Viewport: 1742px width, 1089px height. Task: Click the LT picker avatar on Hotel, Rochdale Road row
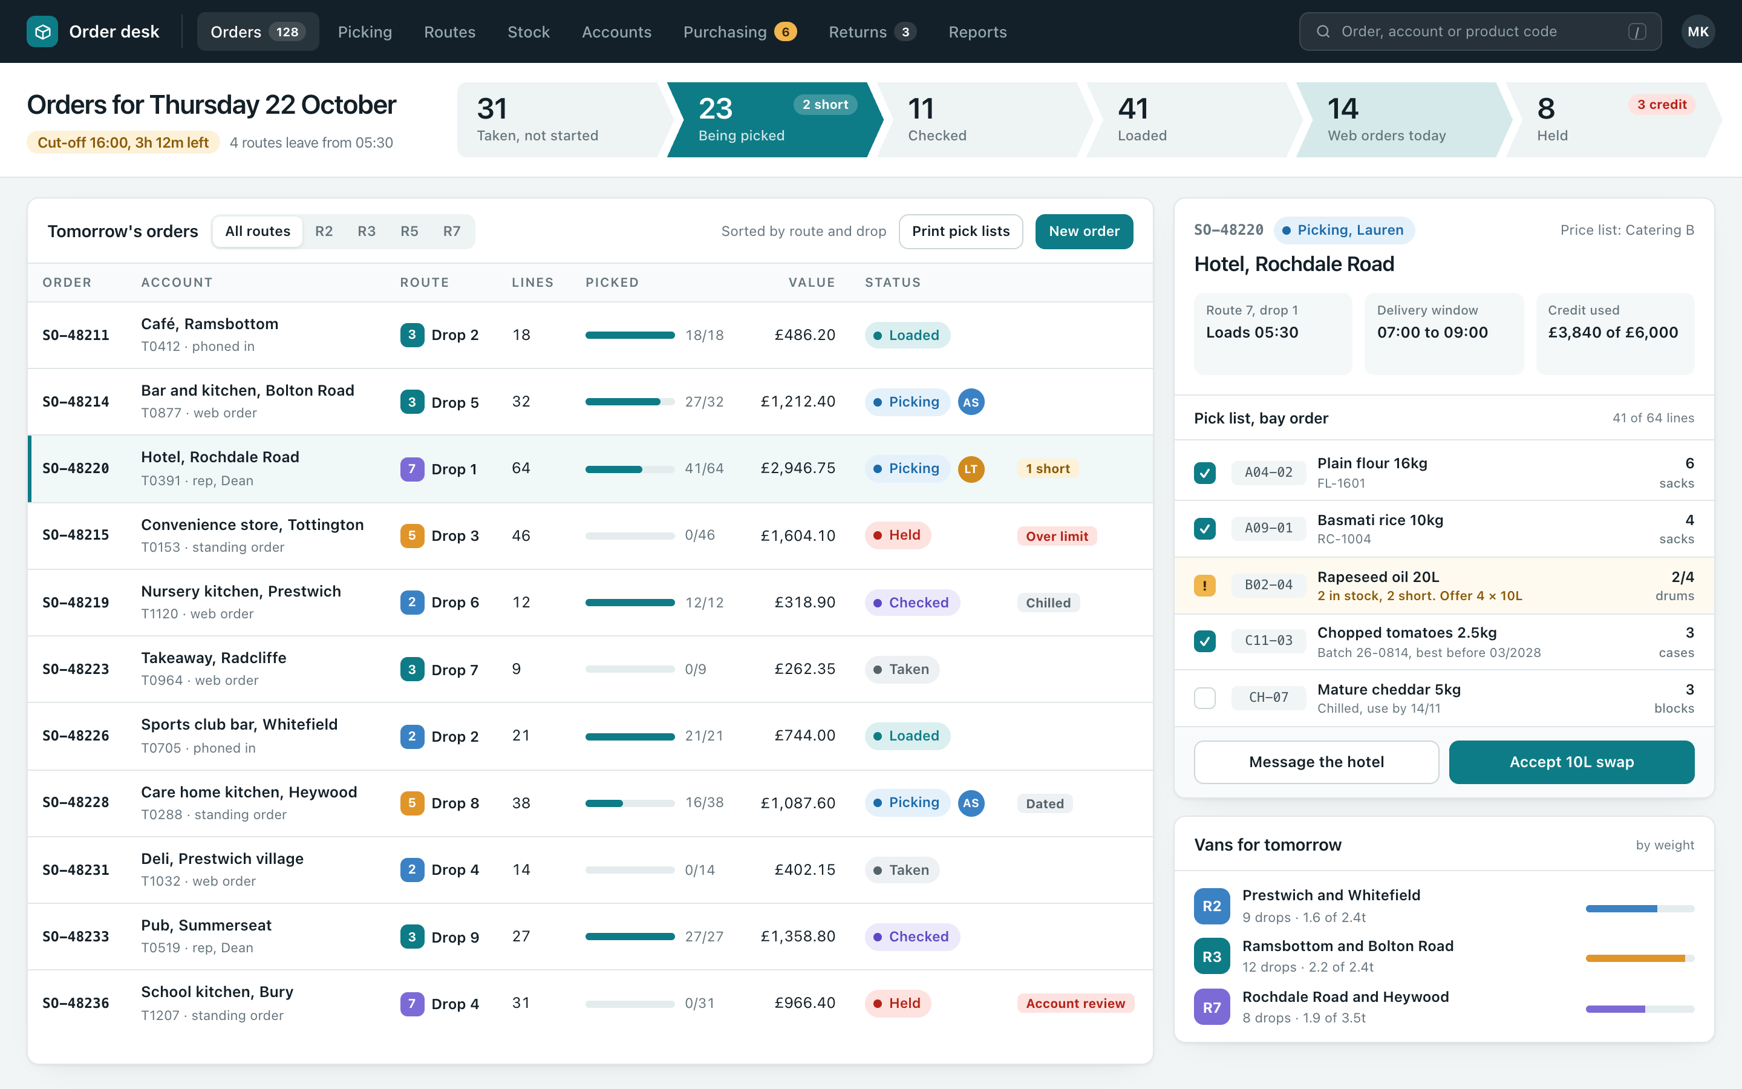coord(971,469)
